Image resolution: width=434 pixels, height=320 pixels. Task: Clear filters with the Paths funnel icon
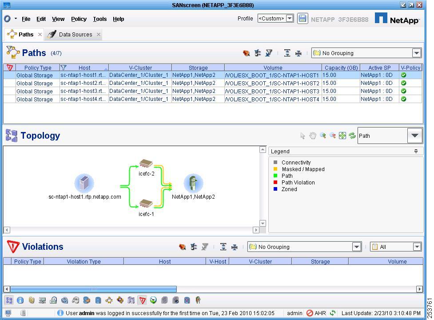click(x=269, y=53)
